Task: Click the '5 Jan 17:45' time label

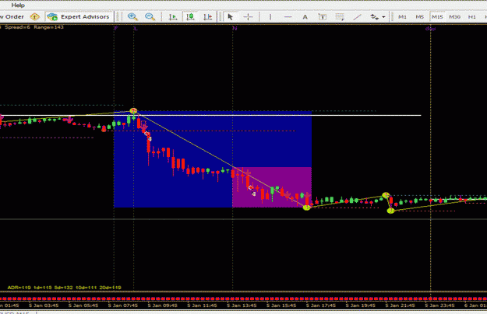Action: tap(321, 305)
